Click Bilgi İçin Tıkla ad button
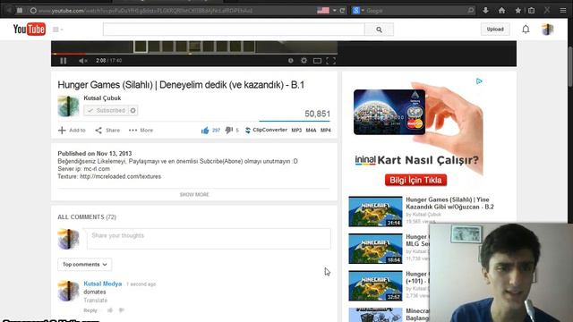573x322 pixels. coord(415,180)
